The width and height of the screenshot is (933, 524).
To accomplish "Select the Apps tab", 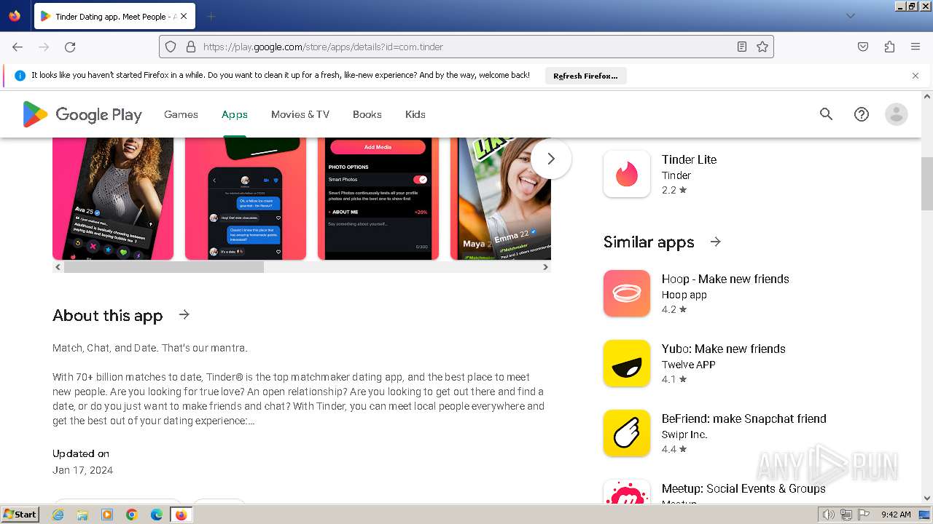I will click(235, 114).
